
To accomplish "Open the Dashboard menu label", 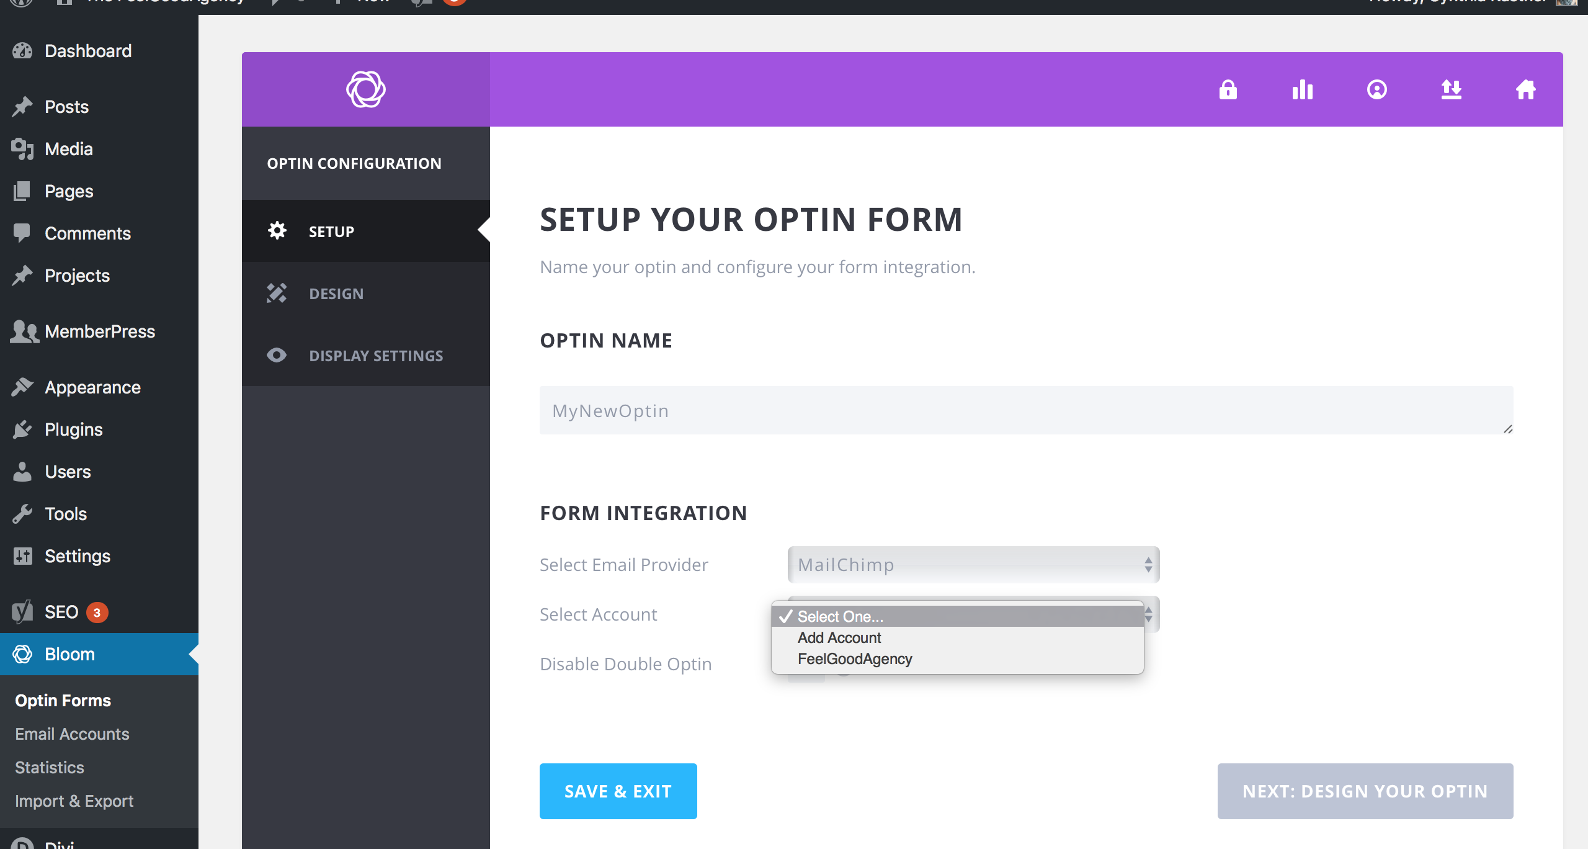I will pyautogui.click(x=88, y=51).
